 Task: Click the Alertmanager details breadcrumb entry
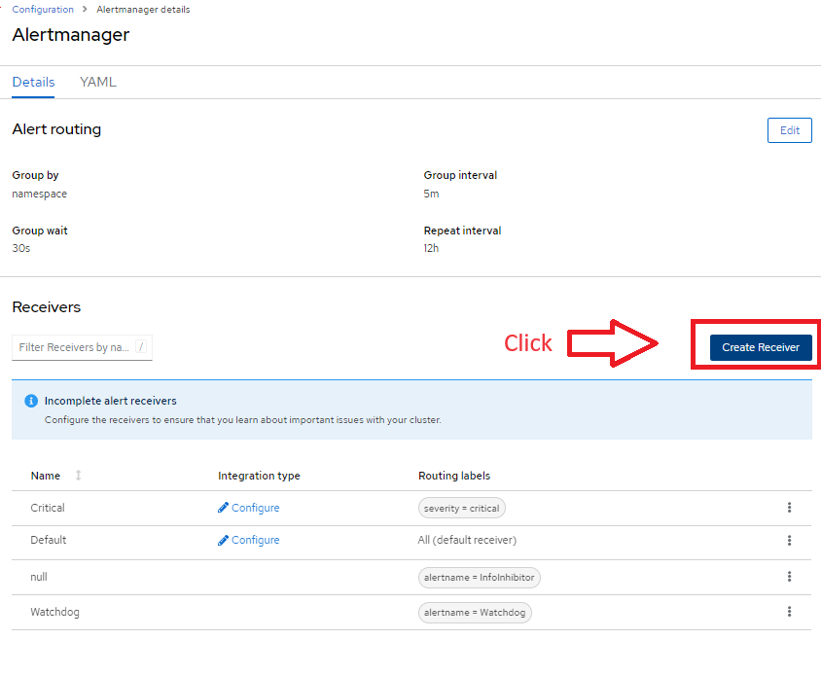142,9
